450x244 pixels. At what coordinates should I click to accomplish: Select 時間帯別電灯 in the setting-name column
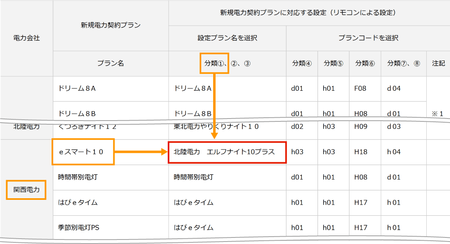[193, 177]
